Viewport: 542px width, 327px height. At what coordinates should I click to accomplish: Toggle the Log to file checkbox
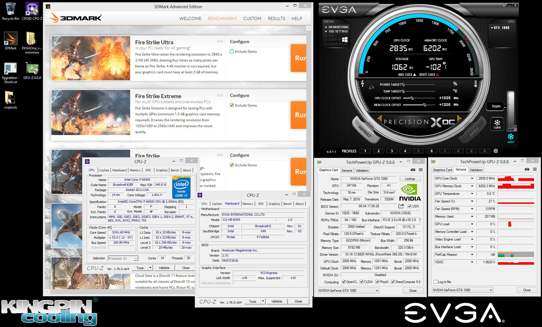(436, 282)
